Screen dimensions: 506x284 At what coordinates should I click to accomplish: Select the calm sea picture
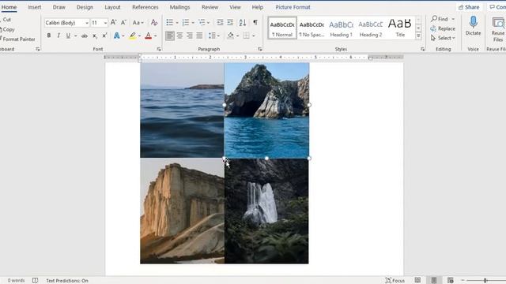(x=182, y=110)
